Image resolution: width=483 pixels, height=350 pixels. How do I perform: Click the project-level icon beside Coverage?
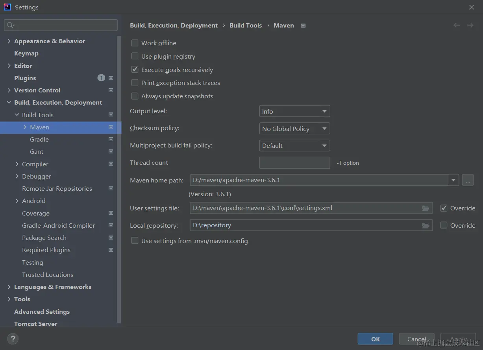coord(111,213)
